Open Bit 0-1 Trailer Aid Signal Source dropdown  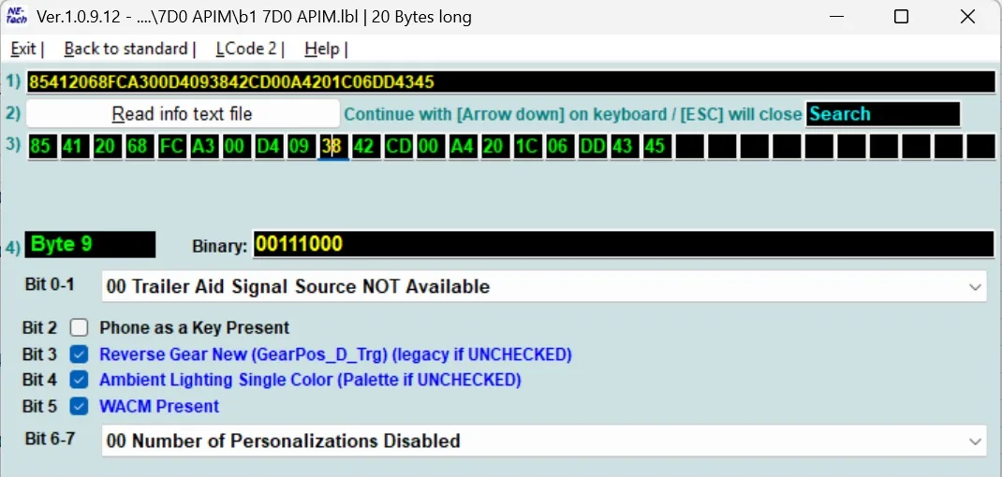coord(544,287)
